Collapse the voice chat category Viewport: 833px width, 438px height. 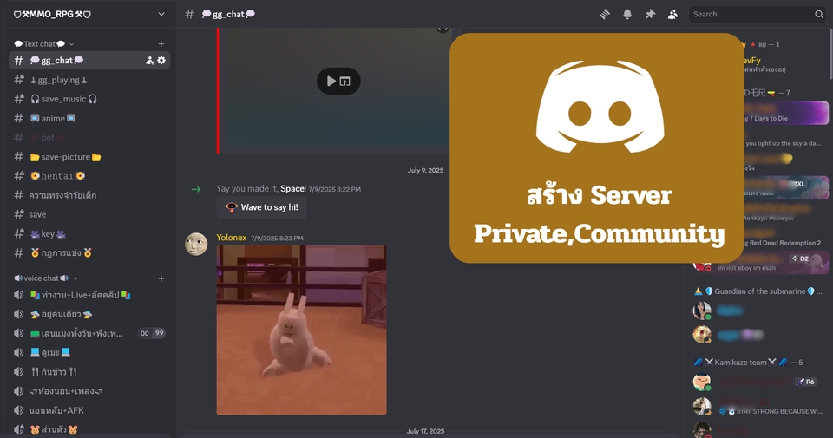[x=45, y=278]
